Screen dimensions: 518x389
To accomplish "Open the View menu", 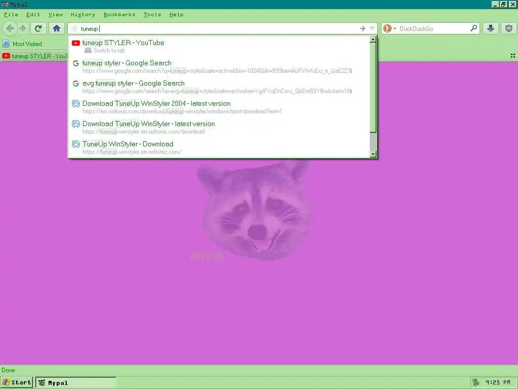I will 56,15.
